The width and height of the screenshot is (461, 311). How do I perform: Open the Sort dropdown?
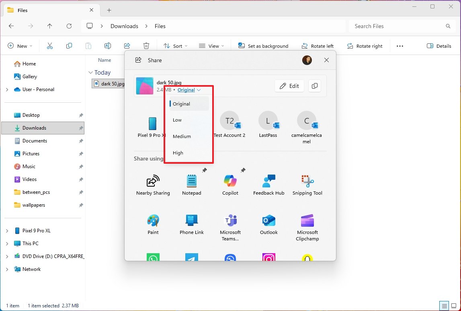point(175,46)
